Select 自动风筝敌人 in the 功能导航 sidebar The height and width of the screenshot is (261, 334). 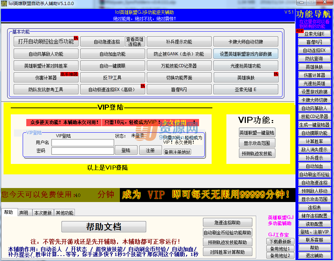click(x=315, y=108)
